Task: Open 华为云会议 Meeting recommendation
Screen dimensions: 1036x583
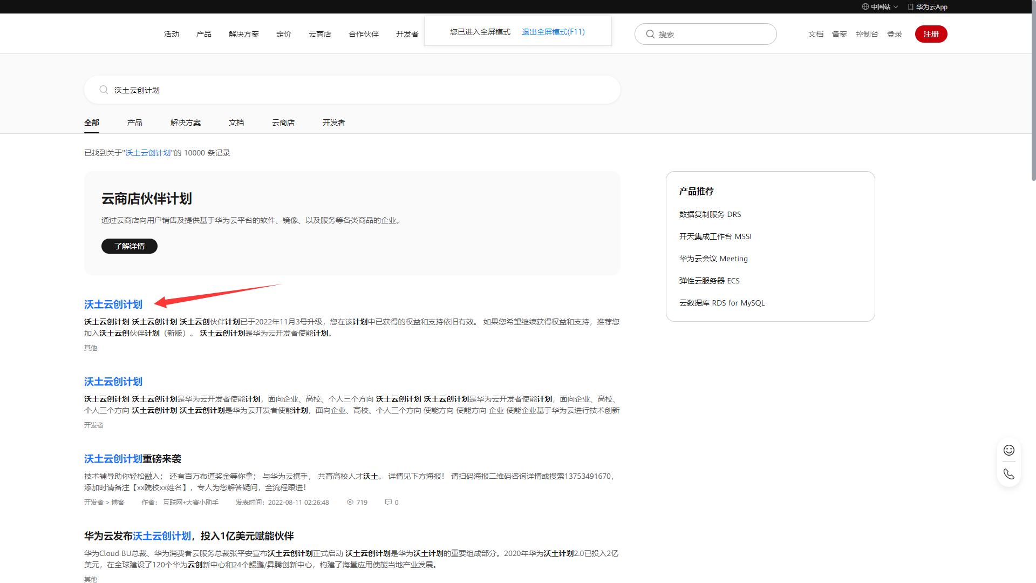Action: pyautogui.click(x=713, y=259)
